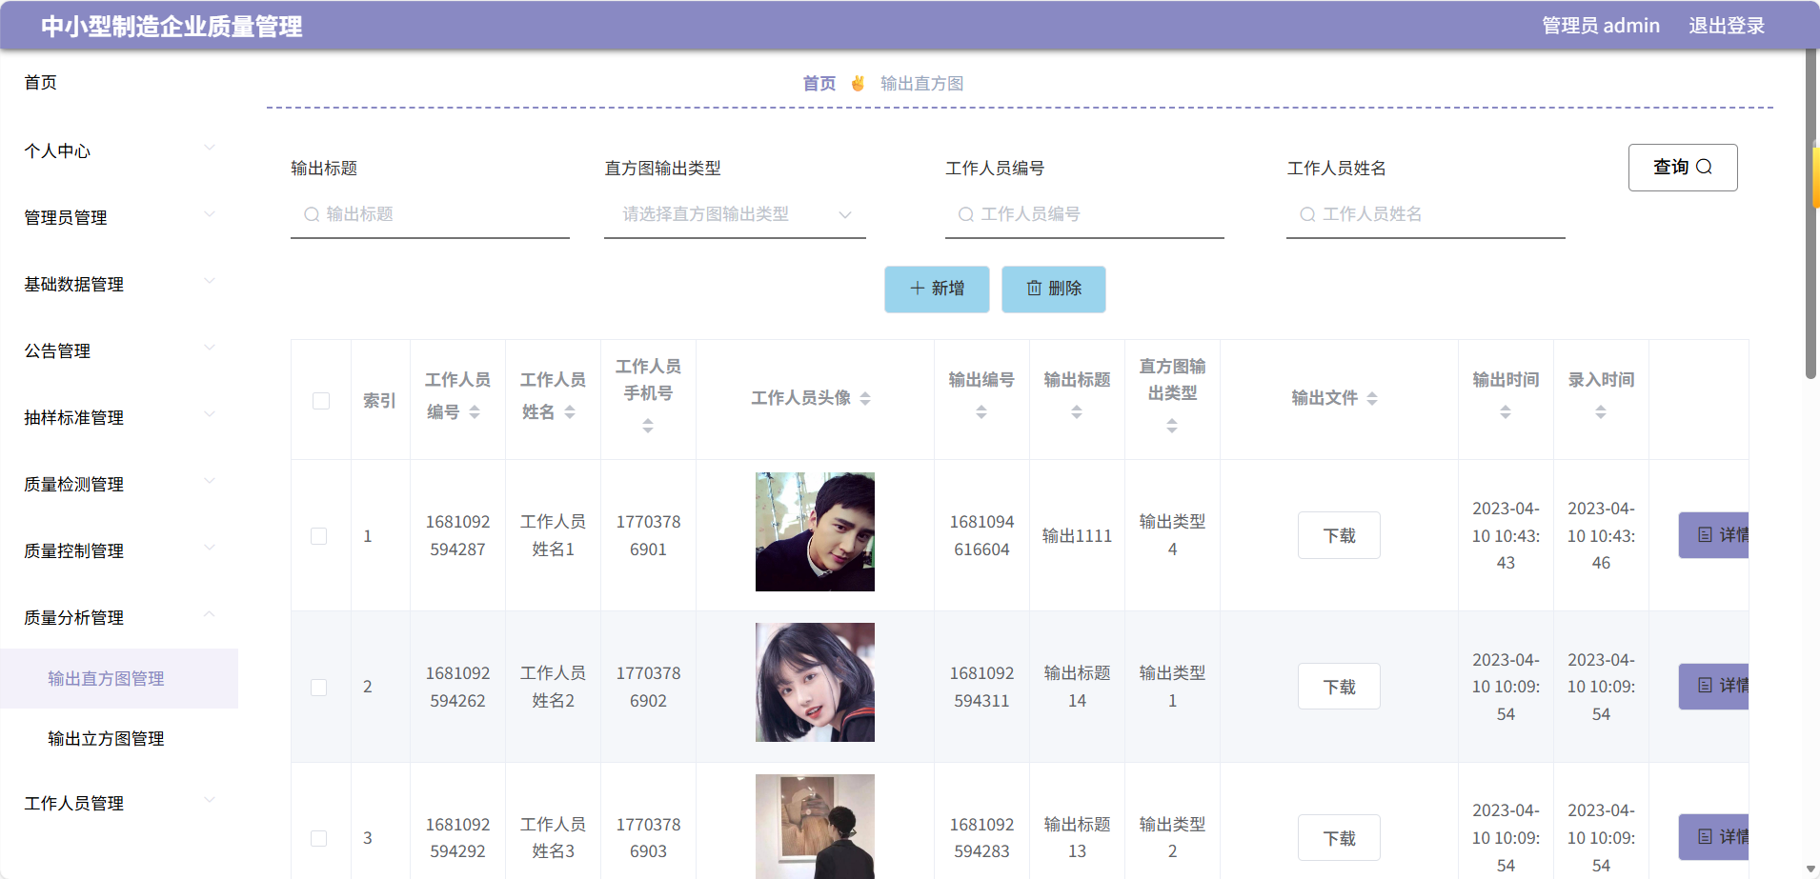Download the output file for 输出1111

pos(1339,535)
